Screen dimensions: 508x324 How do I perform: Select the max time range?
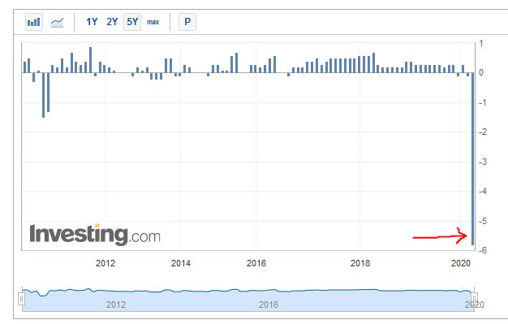[x=153, y=22]
